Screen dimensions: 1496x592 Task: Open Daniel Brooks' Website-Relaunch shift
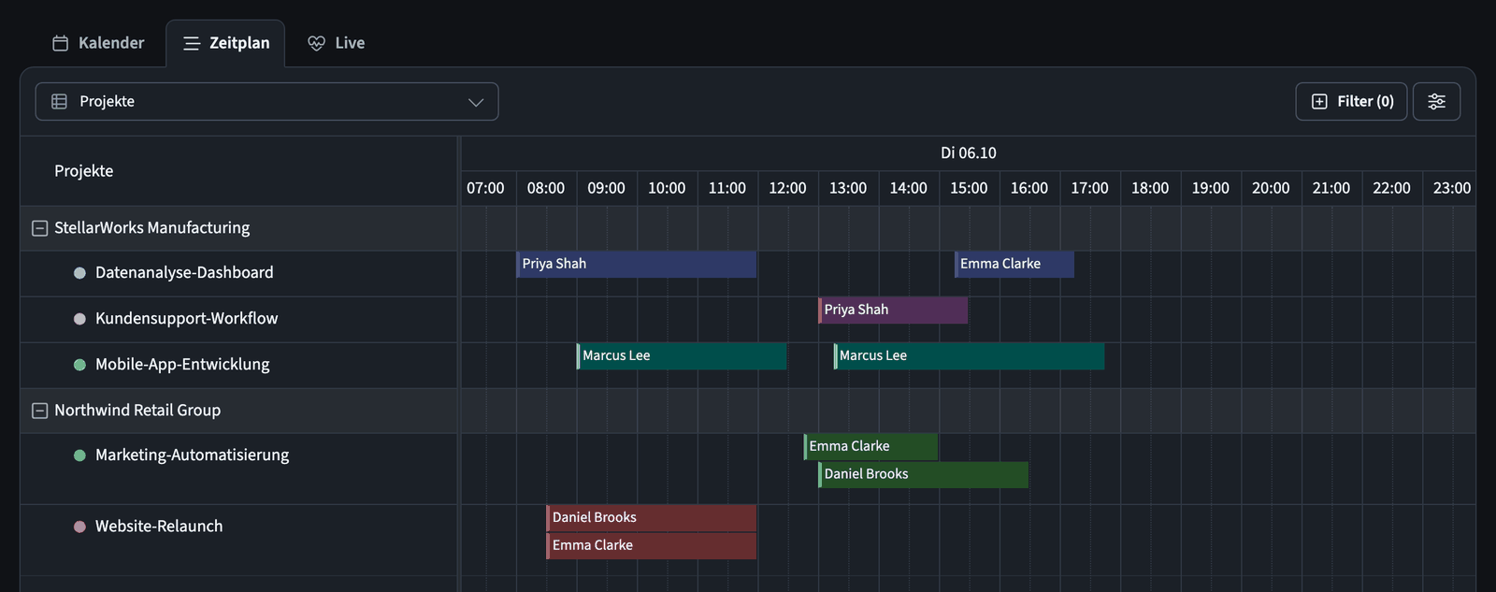(652, 517)
